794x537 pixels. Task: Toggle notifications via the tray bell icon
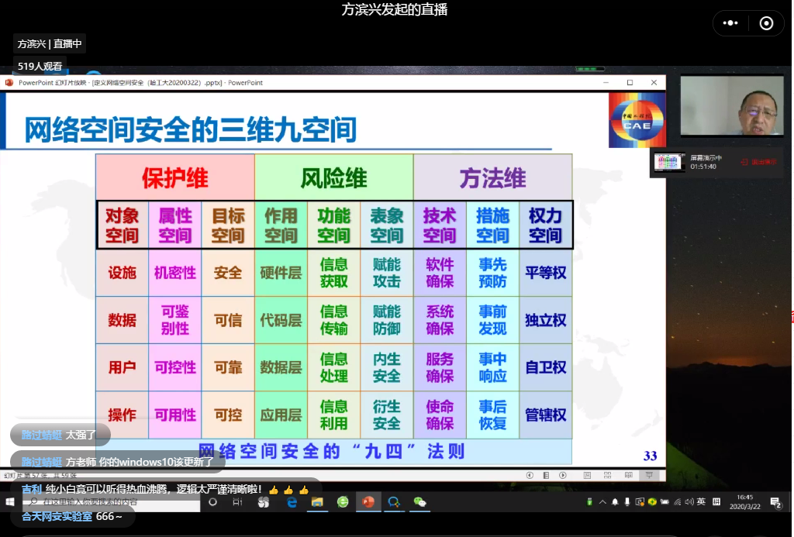click(x=614, y=502)
